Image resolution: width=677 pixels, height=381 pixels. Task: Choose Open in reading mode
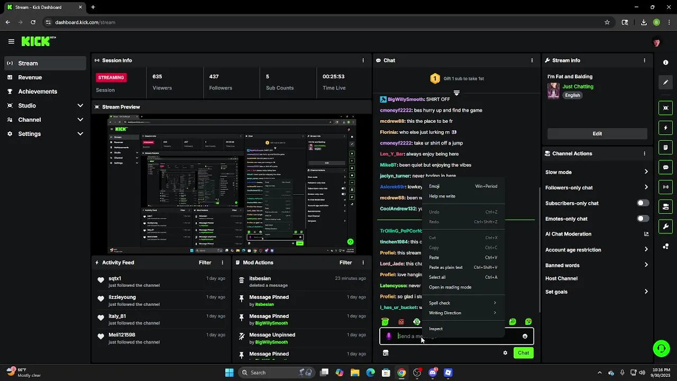(463, 287)
